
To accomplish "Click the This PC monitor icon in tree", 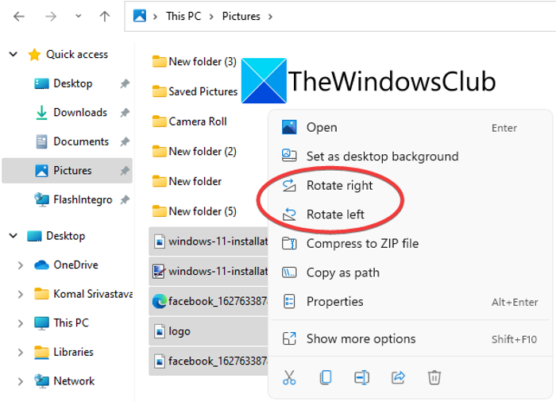I will click(x=41, y=323).
